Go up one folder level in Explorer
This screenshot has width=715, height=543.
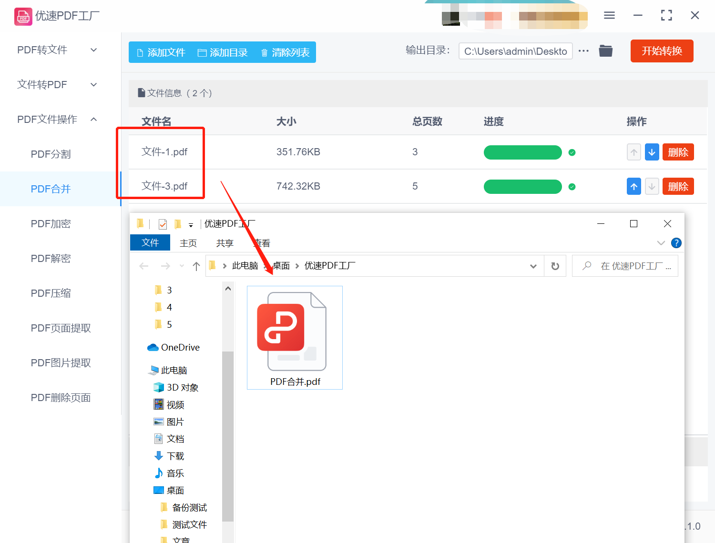pos(196,266)
